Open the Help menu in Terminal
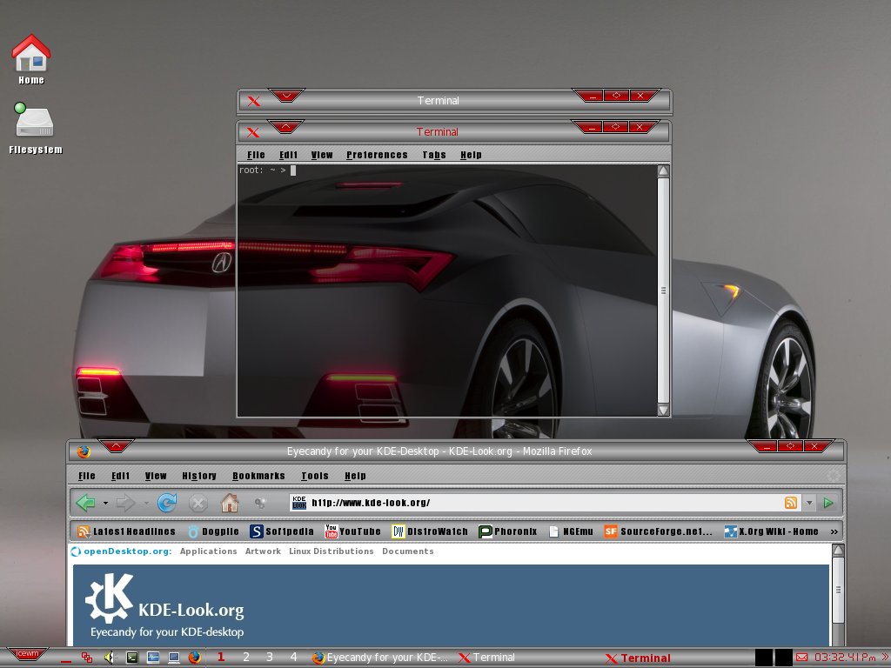 click(471, 155)
